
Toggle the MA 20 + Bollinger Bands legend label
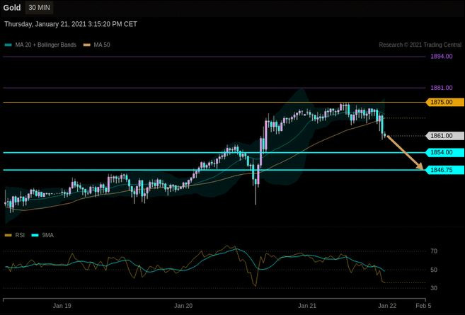tap(46, 45)
